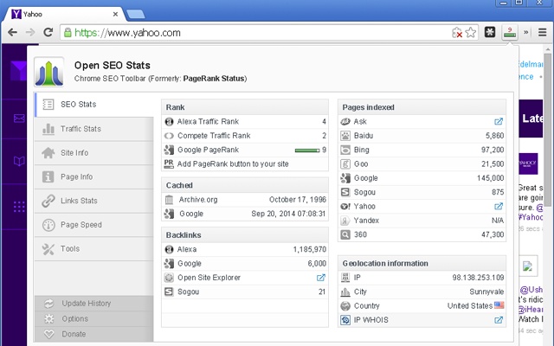Image resolution: width=554 pixels, height=346 pixels.
Task: Click the Google PageRank green bar
Action: tap(307, 151)
